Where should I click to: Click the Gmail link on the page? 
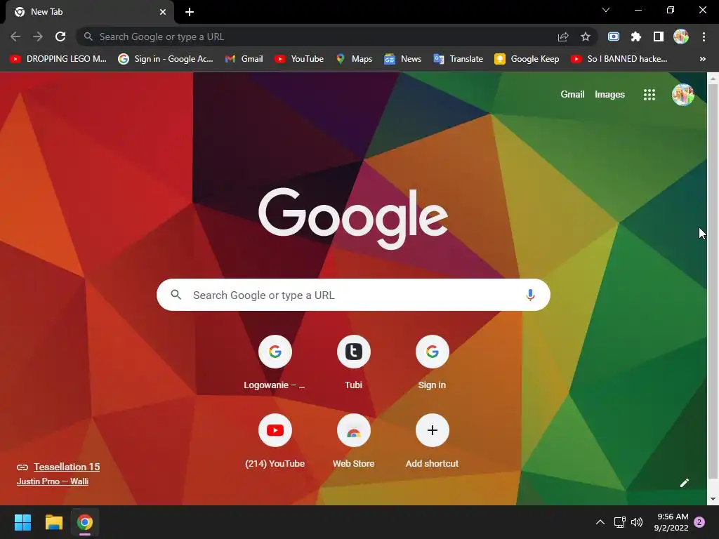[572, 95]
